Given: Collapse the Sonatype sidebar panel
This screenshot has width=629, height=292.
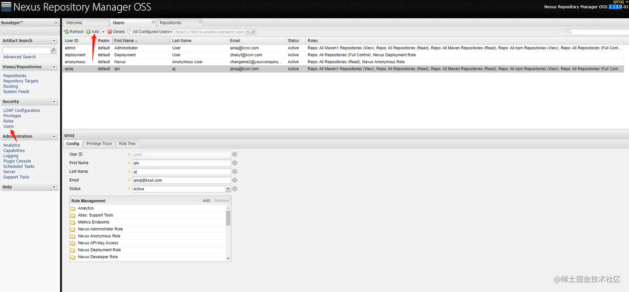Looking at the screenshot, I should [56, 23].
